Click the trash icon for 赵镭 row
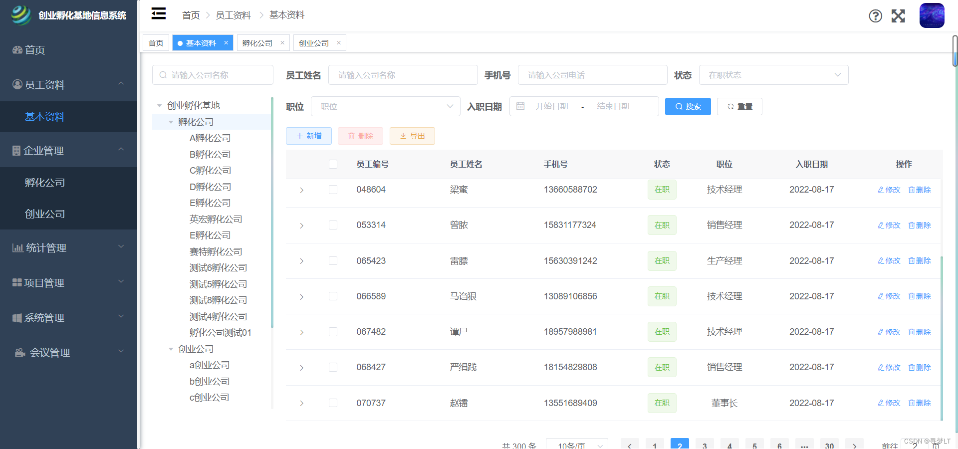Viewport: 958px width, 449px height. 912,403
